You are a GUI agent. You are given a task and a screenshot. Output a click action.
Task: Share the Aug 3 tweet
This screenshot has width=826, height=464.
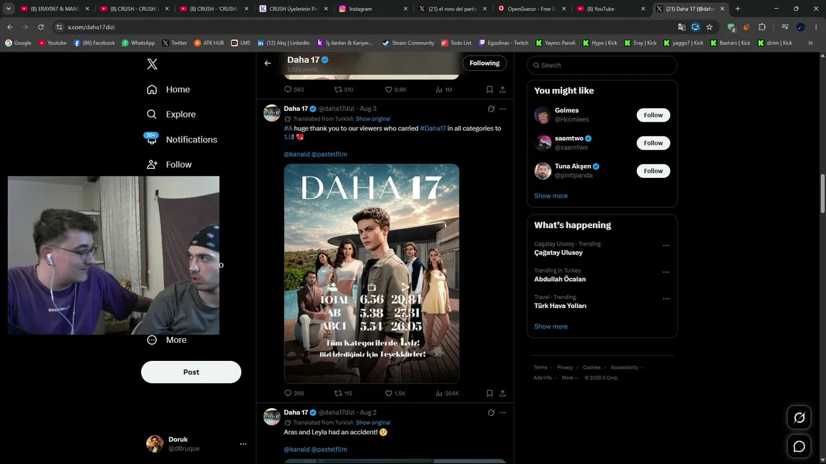click(503, 393)
